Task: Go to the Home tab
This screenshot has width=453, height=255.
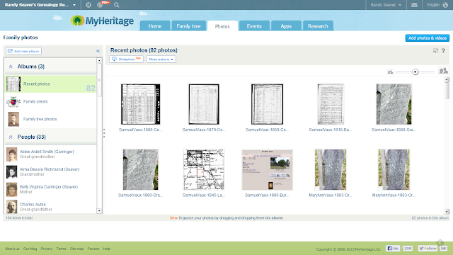Action: tap(155, 26)
